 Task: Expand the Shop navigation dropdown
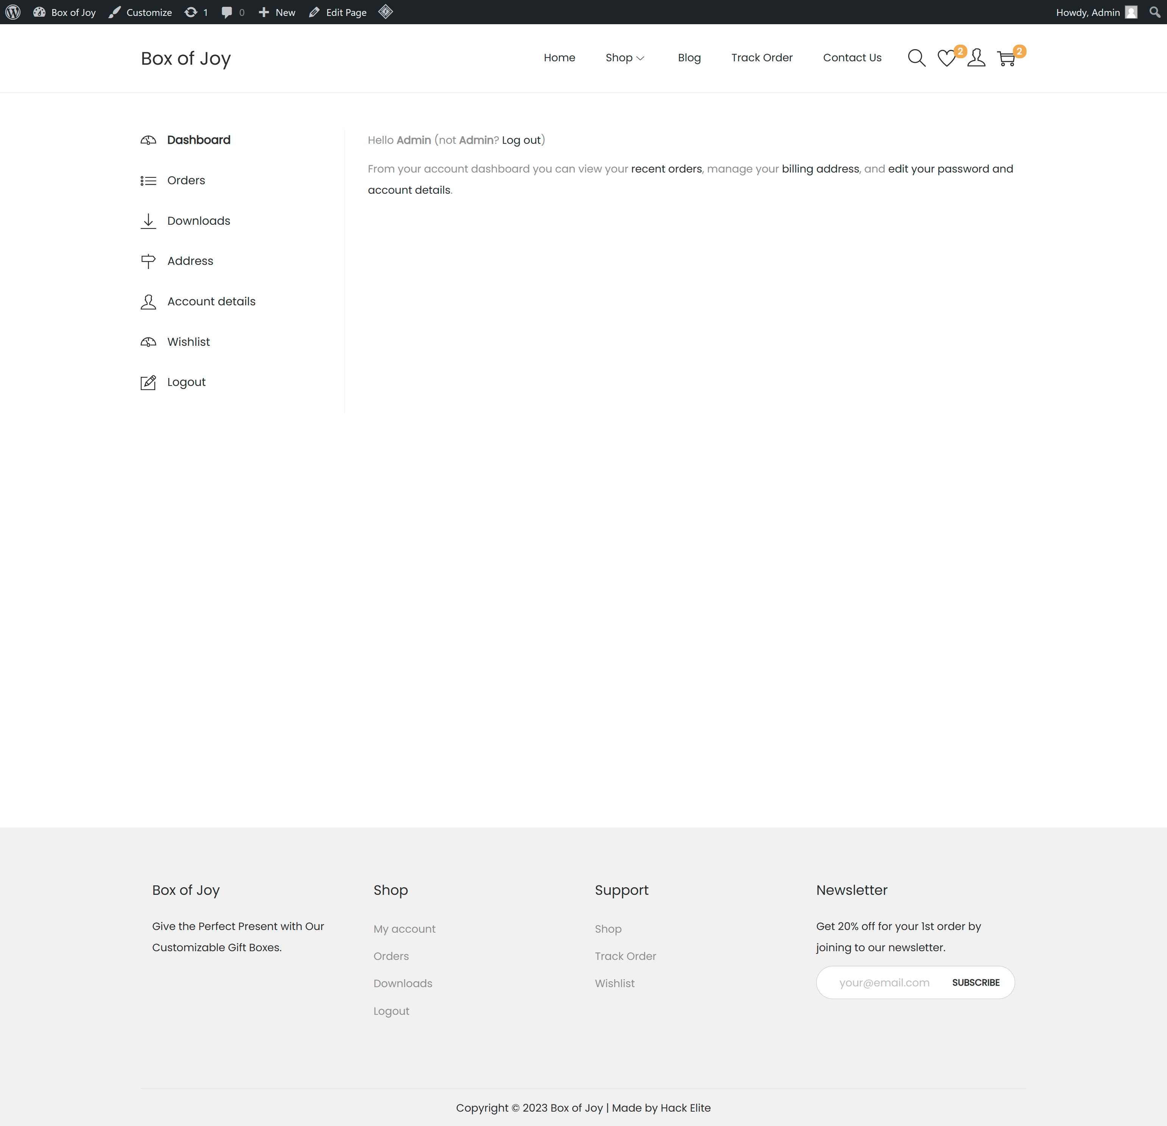625,58
